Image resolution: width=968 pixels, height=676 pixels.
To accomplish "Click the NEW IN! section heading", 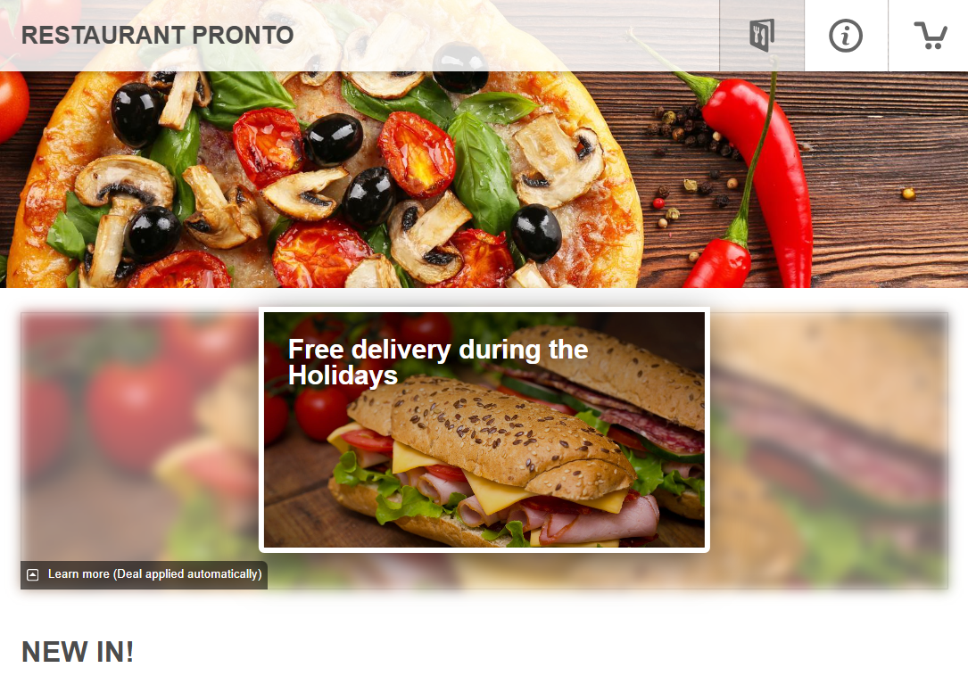I will [78, 652].
